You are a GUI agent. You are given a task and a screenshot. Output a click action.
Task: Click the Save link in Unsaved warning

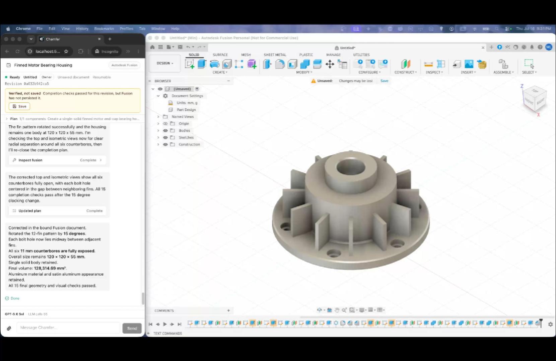point(384,81)
